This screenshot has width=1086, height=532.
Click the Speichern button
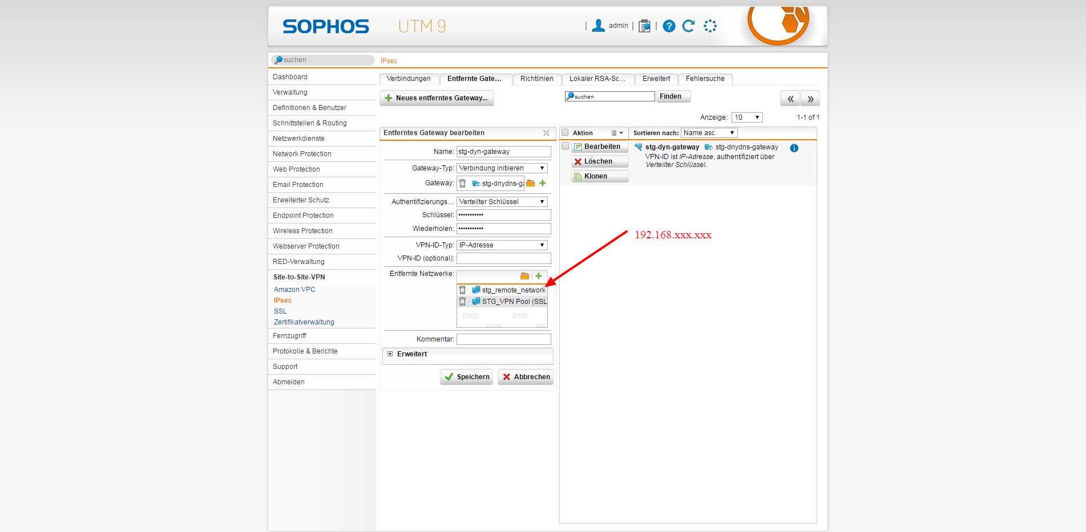click(467, 377)
